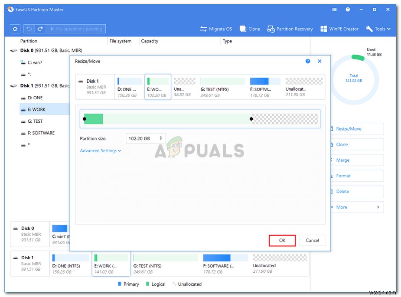Click the File system column header

click(x=121, y=41)
